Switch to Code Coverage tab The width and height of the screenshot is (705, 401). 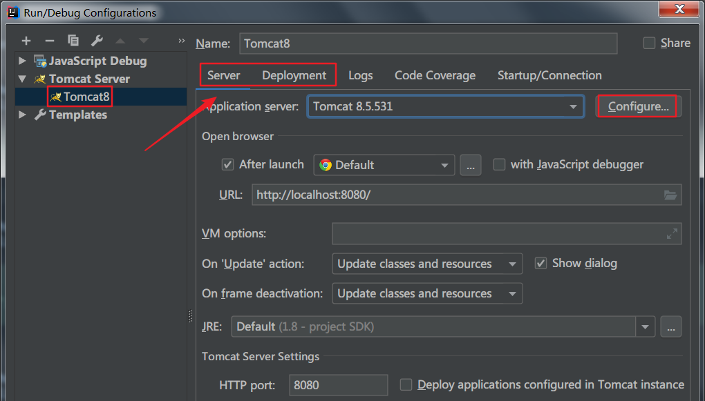pos(435,75)
